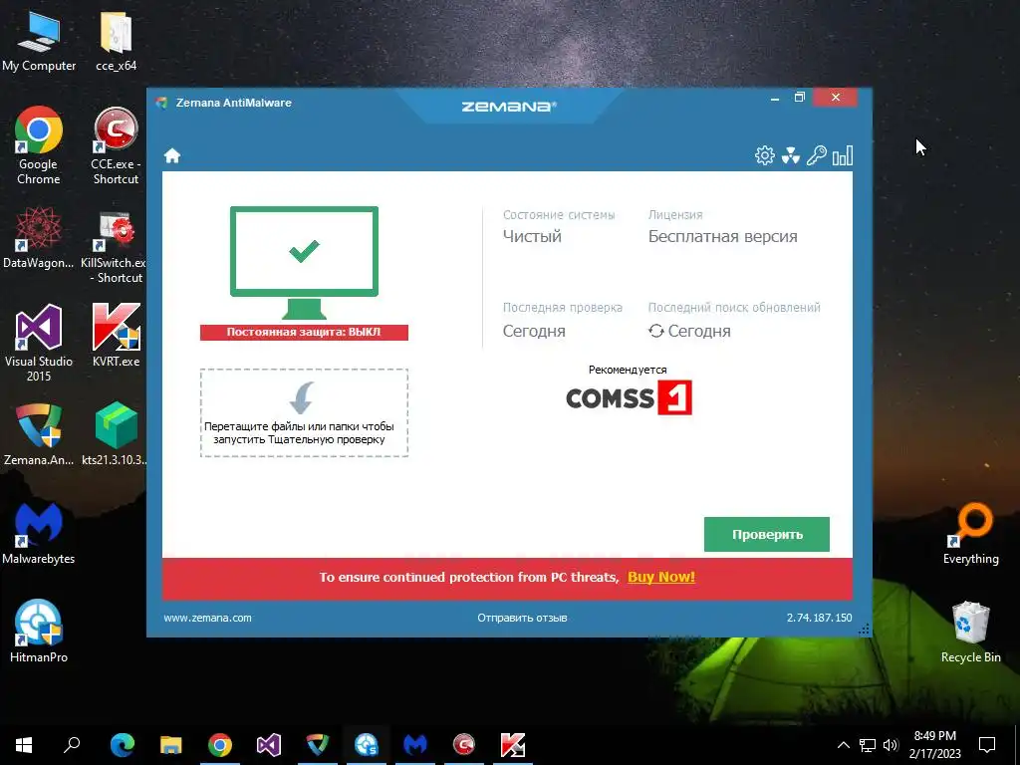
Task: Click the volume speaker tray icon
Action: click(x=891, y=745)
